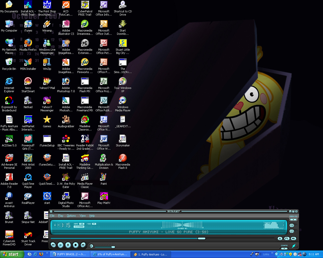Image resolution: width=323 pixels, height=258 pixels.
Task: Select the Microsoft Office Outlook icon
Action: click(104, 27)
